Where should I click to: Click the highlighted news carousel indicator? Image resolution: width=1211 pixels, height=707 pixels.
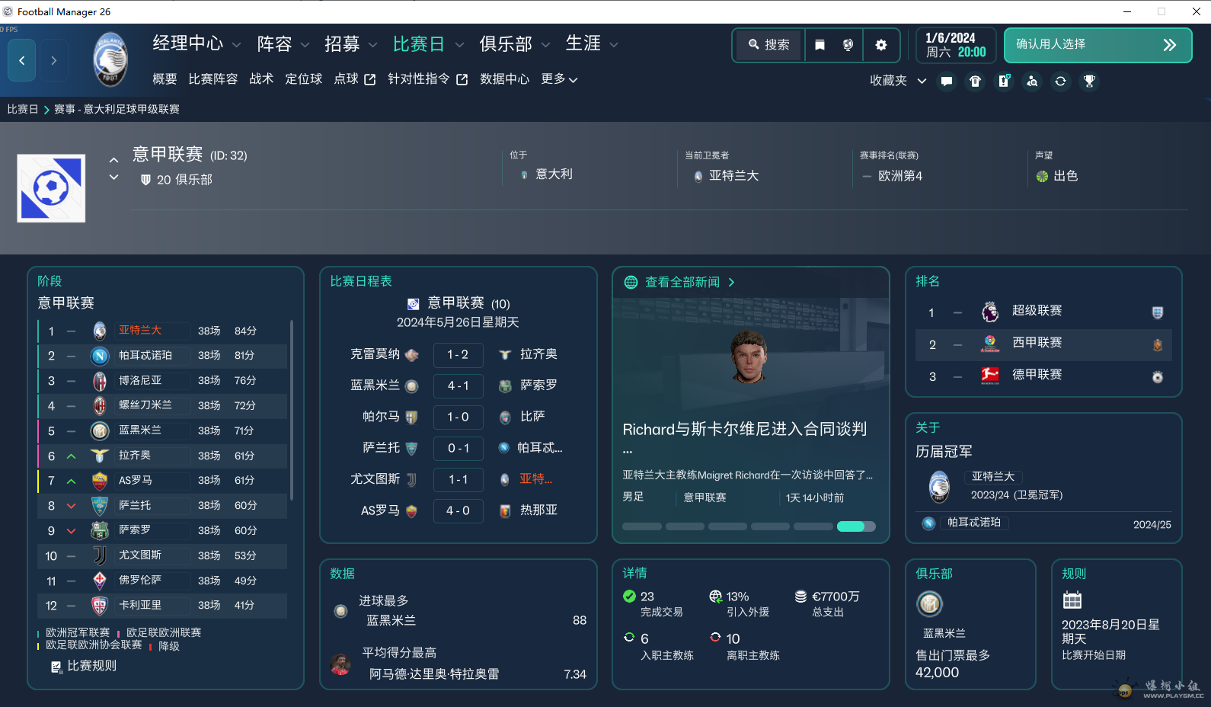point(855,526)
